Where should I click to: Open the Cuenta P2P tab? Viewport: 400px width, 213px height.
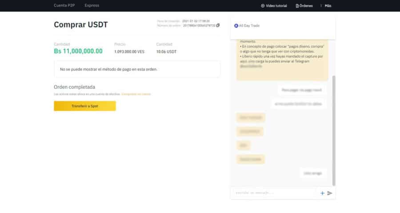[64, 5]
